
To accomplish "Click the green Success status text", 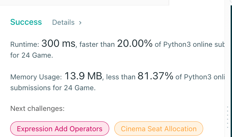I will tap(26, 22).
